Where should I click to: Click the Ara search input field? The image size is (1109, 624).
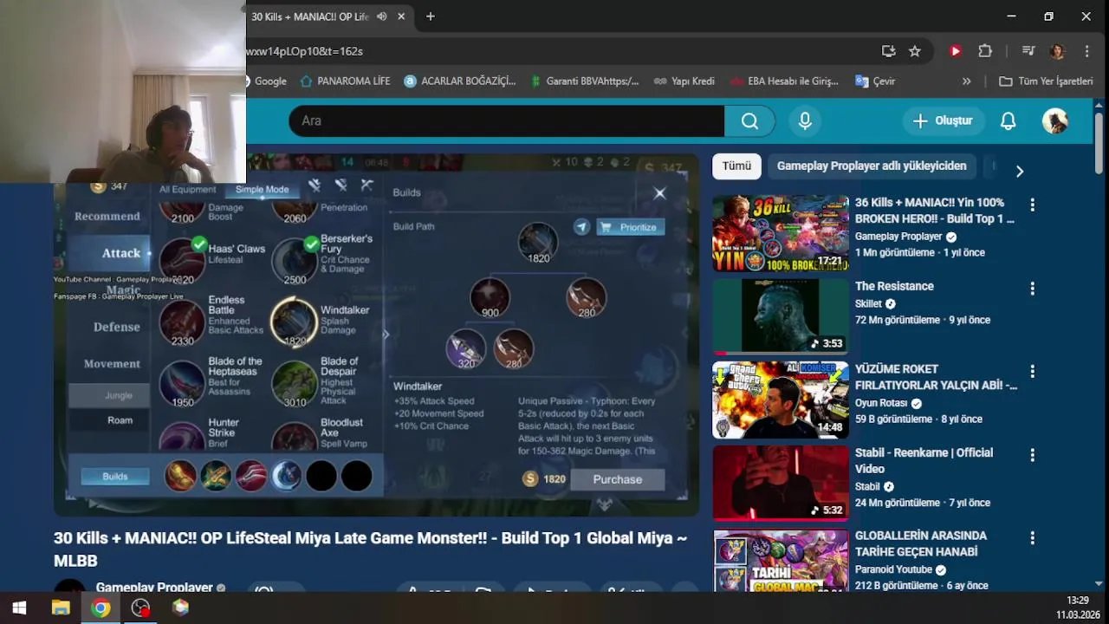507,121
